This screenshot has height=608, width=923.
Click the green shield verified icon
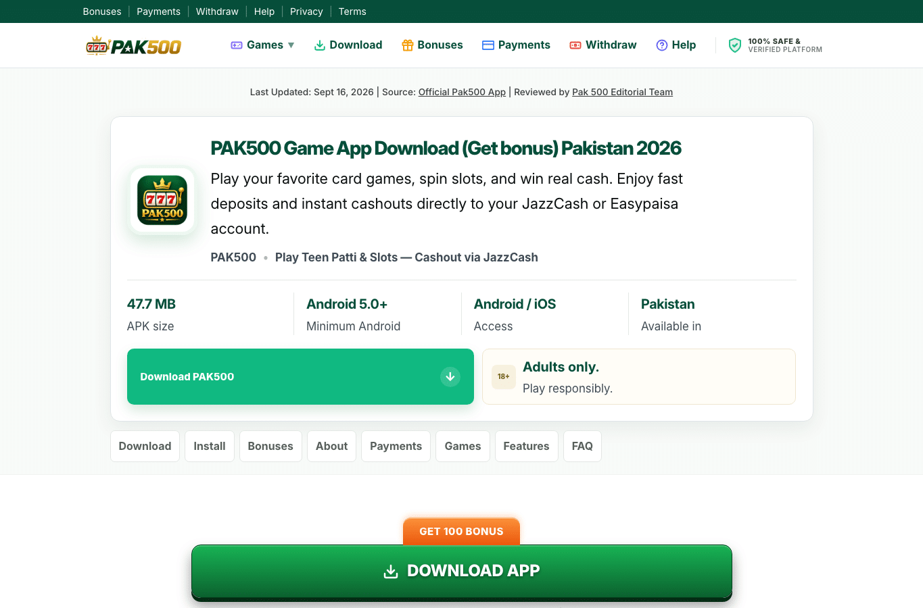[735, 45]
